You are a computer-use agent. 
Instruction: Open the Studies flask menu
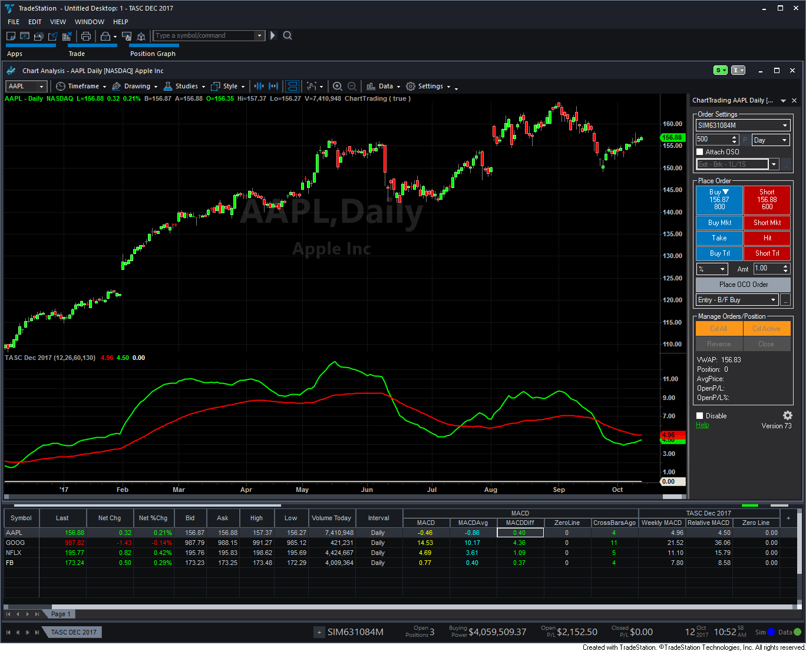(184, 86)
